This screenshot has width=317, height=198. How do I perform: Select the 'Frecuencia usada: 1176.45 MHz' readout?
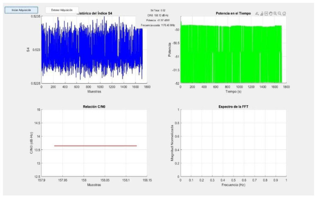(x=158, y=25)
